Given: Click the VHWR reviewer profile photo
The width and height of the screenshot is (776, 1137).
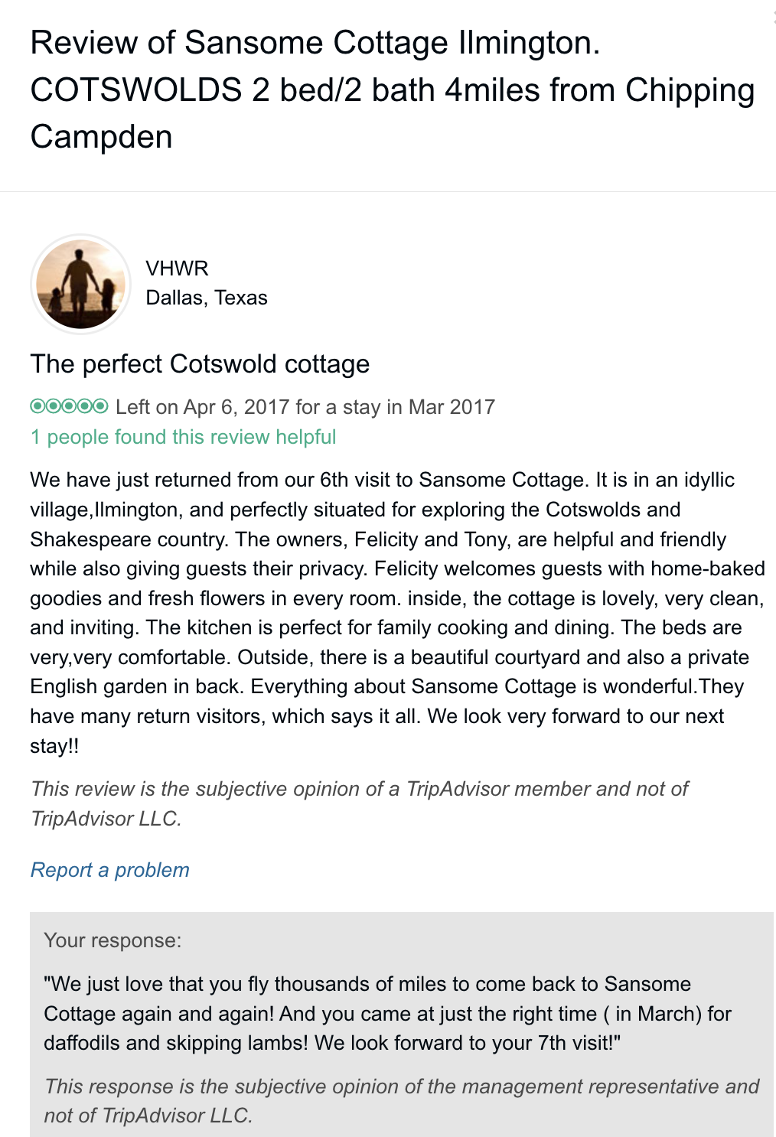Looking at the screenshot, I should point(80,284).
